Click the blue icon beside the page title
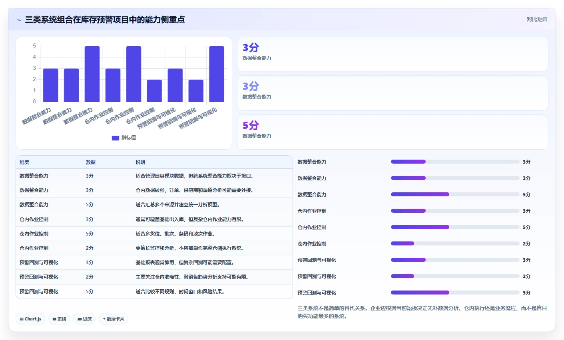Image resolution: width=564 pixels, height=340 pixels. [x=19, y=20]
